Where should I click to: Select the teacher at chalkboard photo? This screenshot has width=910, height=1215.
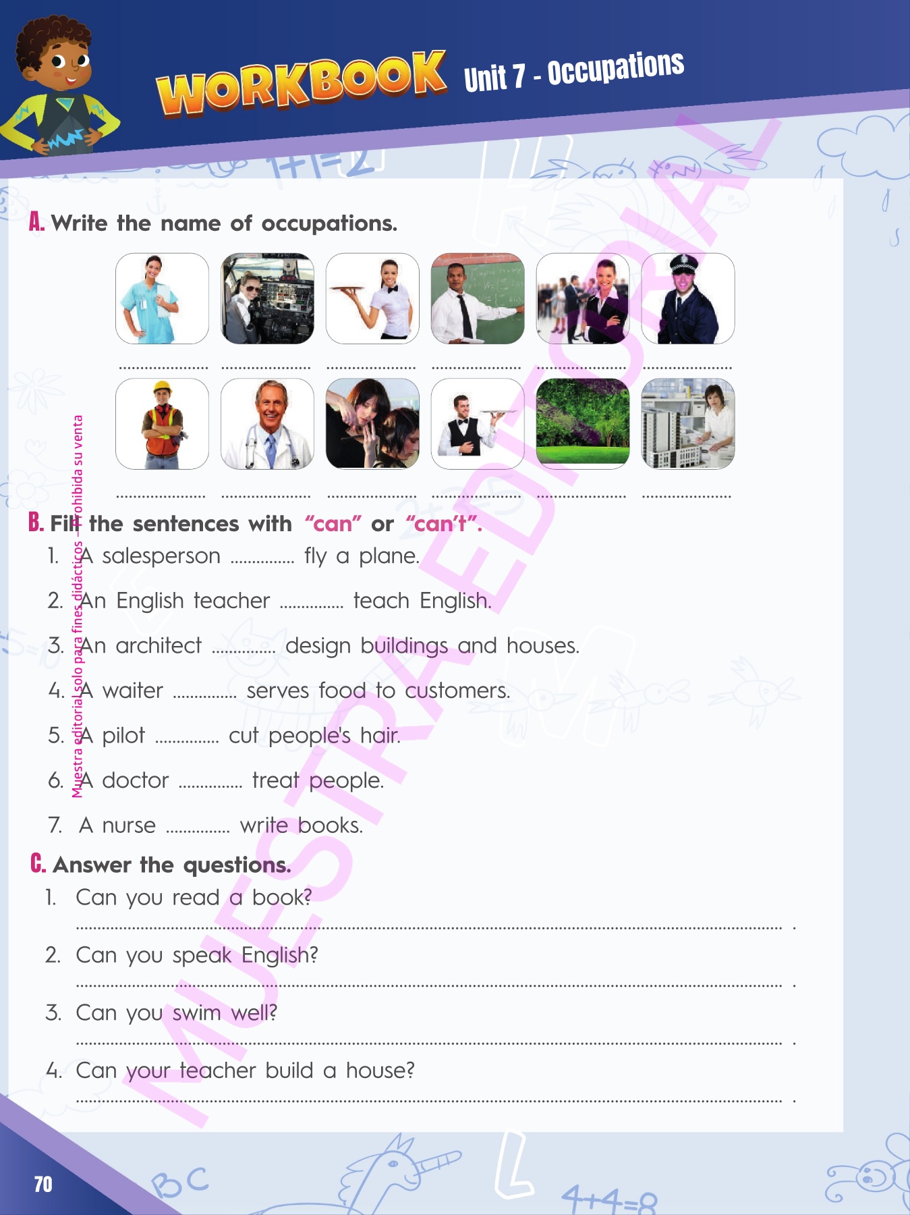click(x=478, y=298)
